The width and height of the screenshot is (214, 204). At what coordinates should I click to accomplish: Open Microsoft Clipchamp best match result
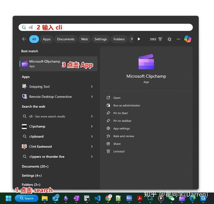58,64
